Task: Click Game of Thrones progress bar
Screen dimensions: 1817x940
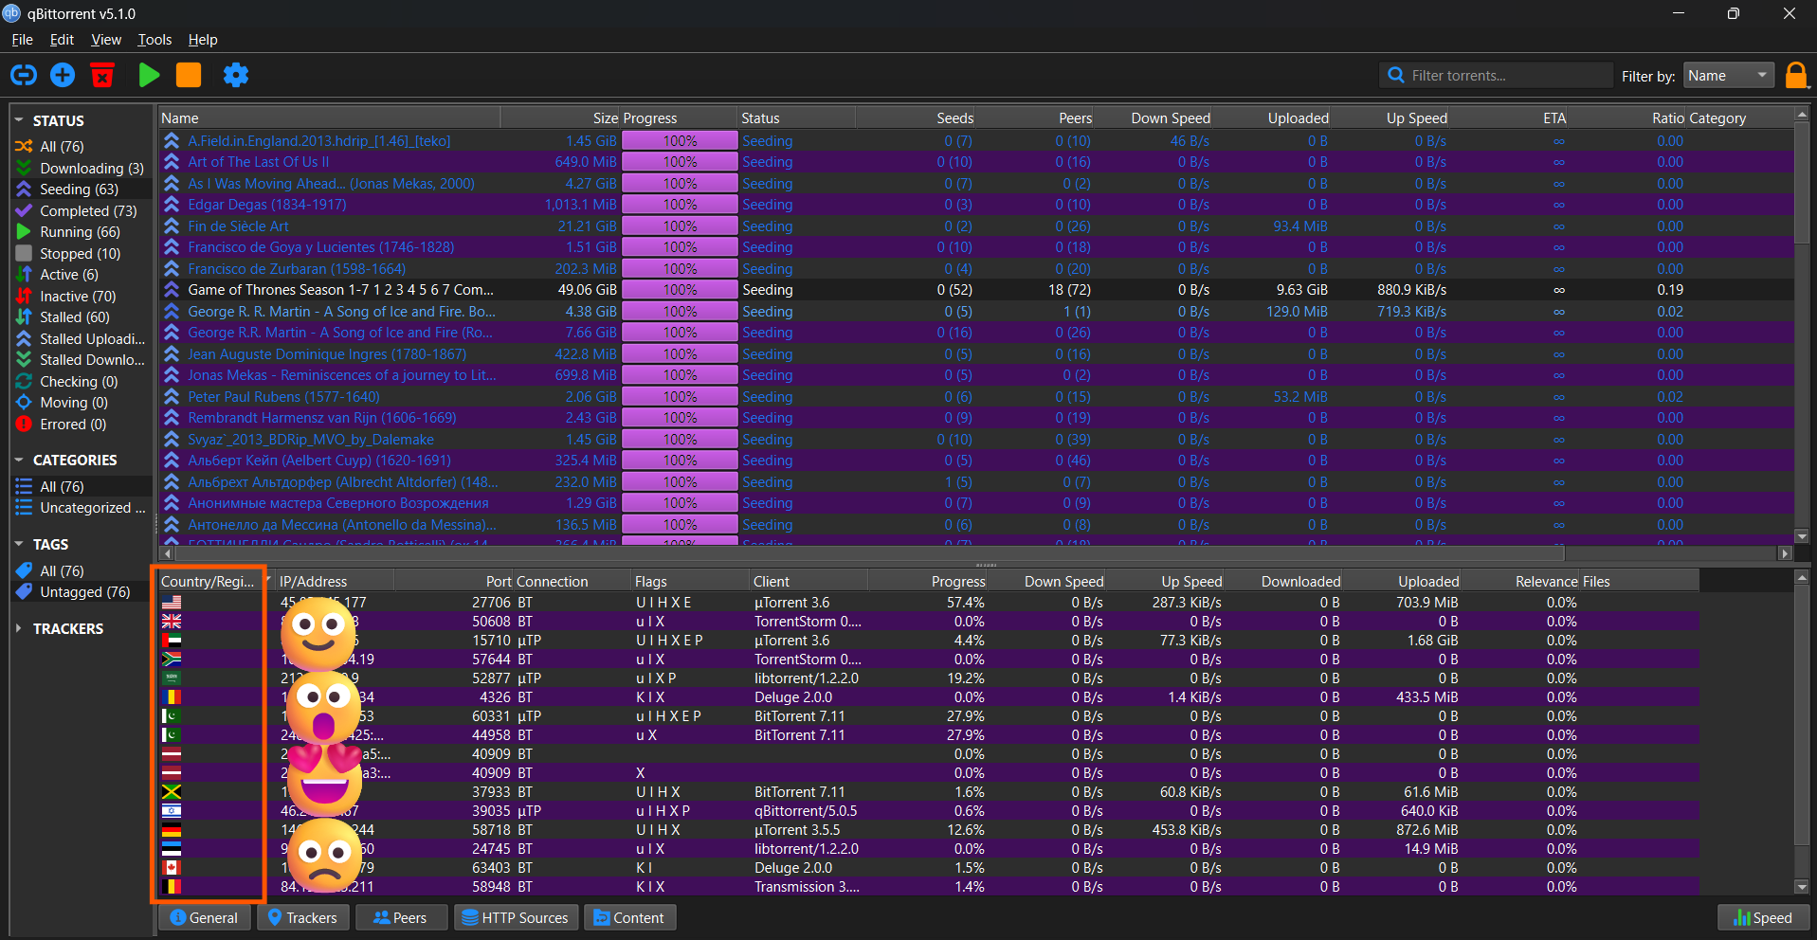Action: tap(680, 290)
